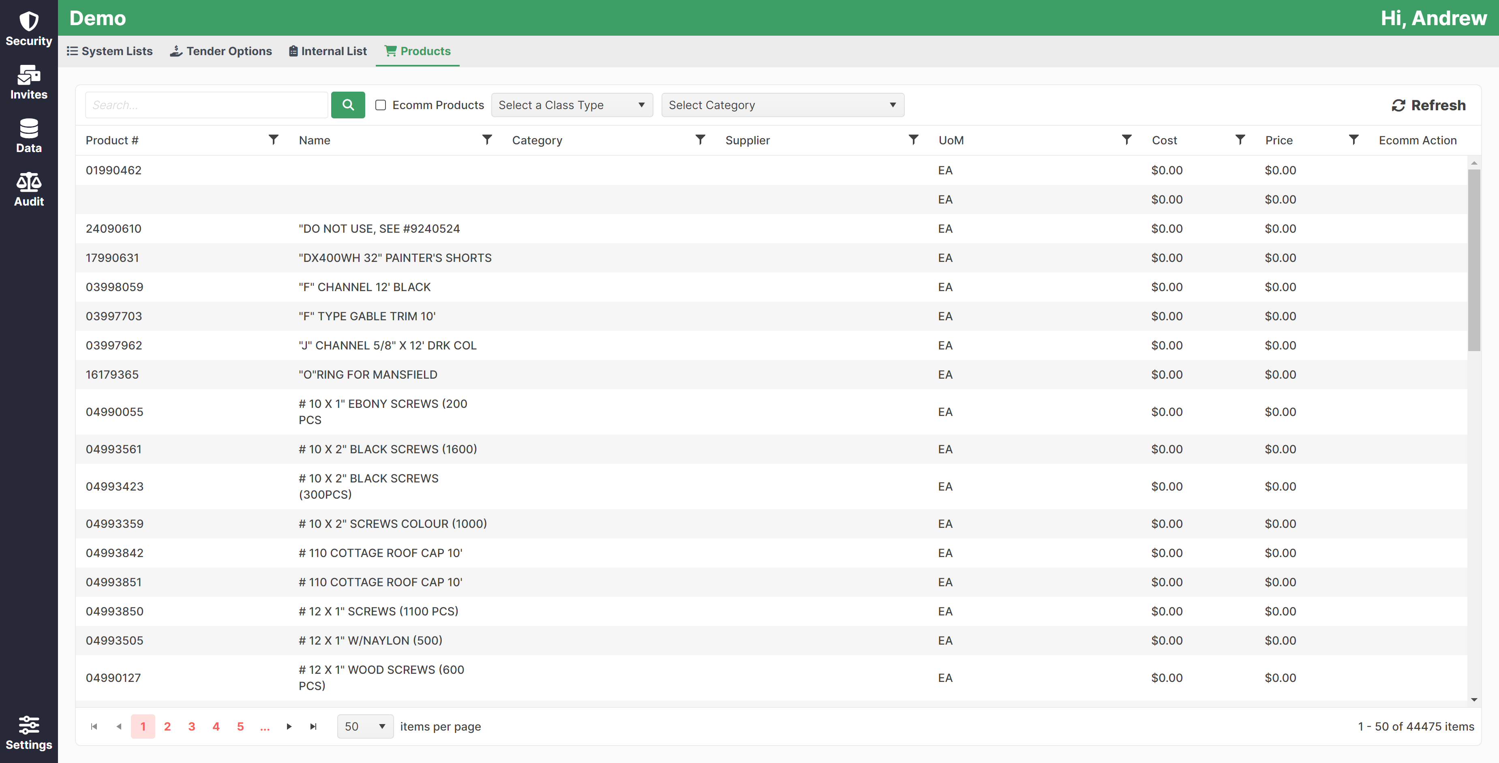Open filter for UoM column
The image size is (1499, 763).
point(1126,140)
